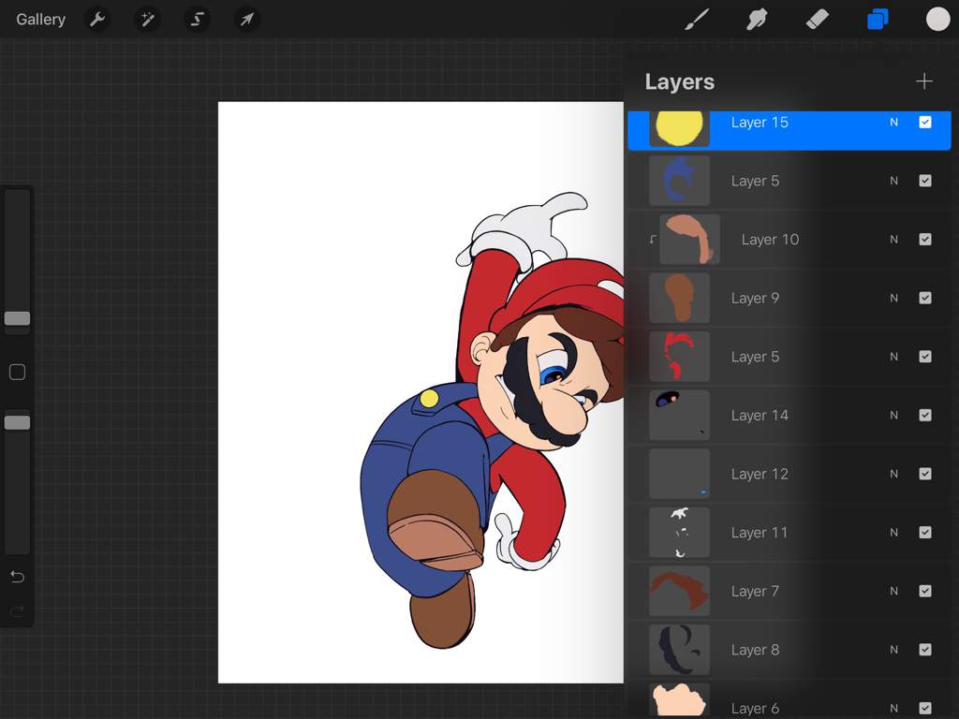The height and width of the screenshot is (719, 959).
Task: Tap the brown Layer 9 thumbnail
Action: [680, 298]
